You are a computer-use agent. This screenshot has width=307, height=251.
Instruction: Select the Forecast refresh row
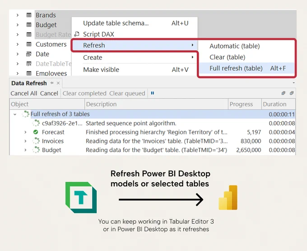pos(153,132)
